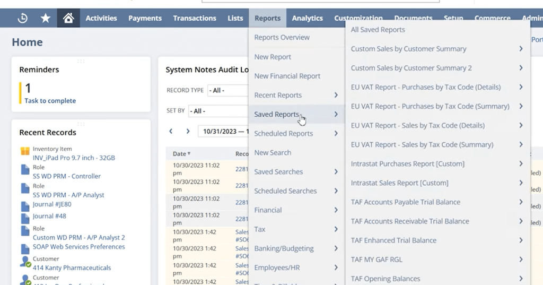
Task: Click the document icon beside SS WD PRM - Controller
Action: pyautogui.click(x=25, y=169)
